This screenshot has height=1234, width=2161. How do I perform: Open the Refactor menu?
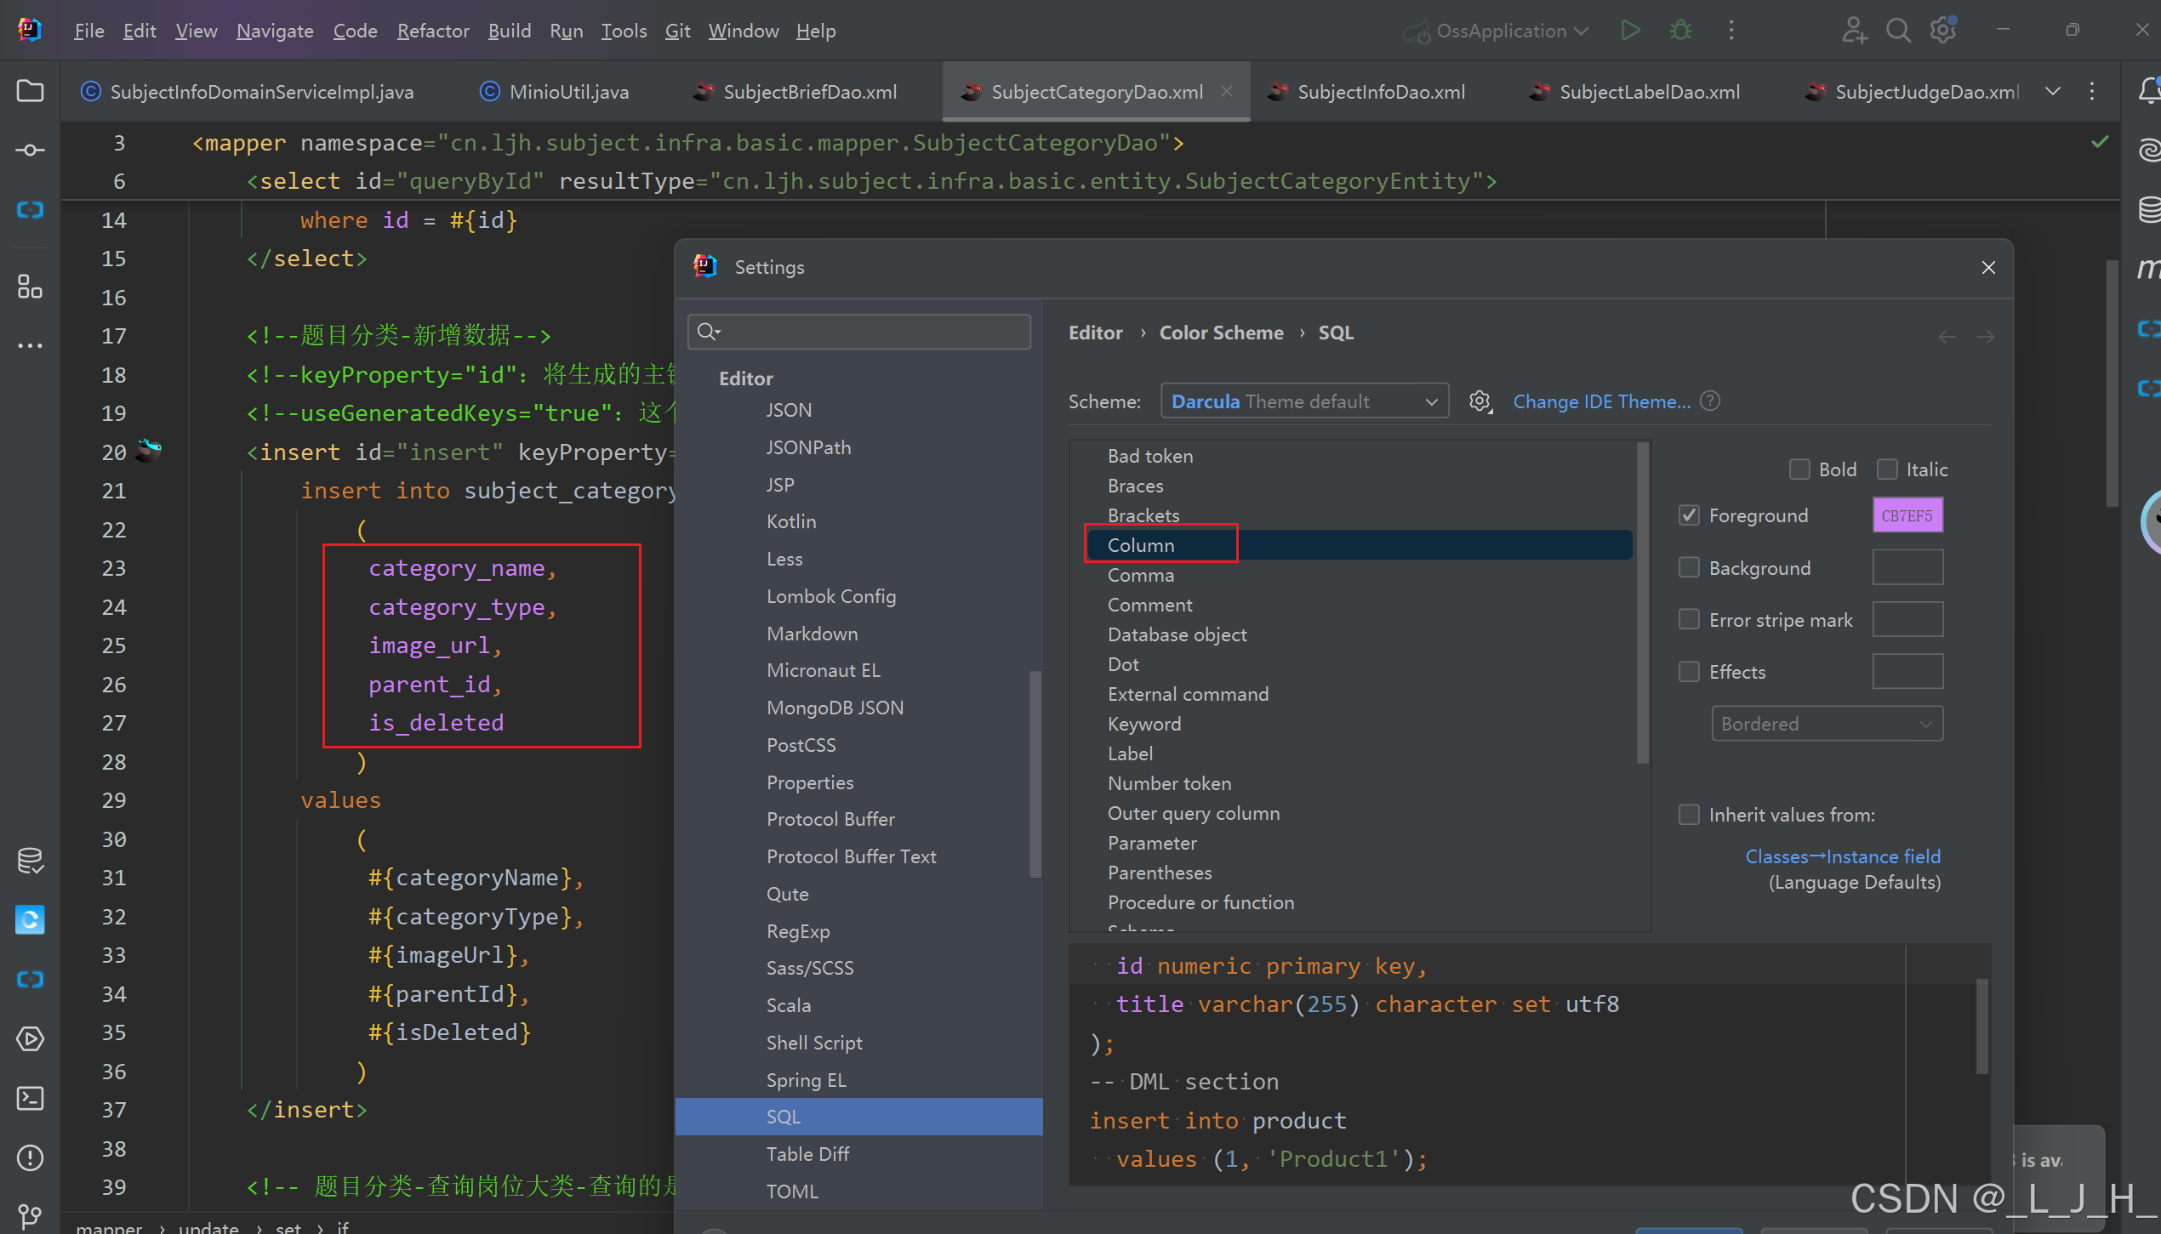click(x=432, y=31)
